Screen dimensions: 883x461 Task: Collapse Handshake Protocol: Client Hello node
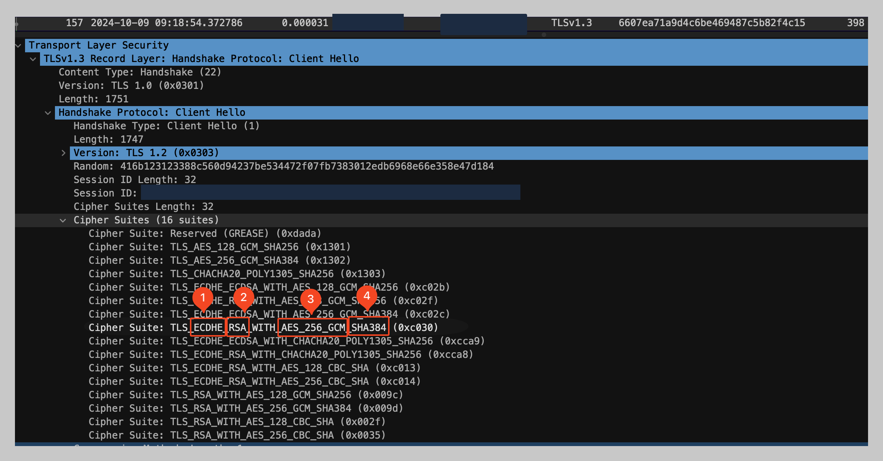(x=48, y=113)
